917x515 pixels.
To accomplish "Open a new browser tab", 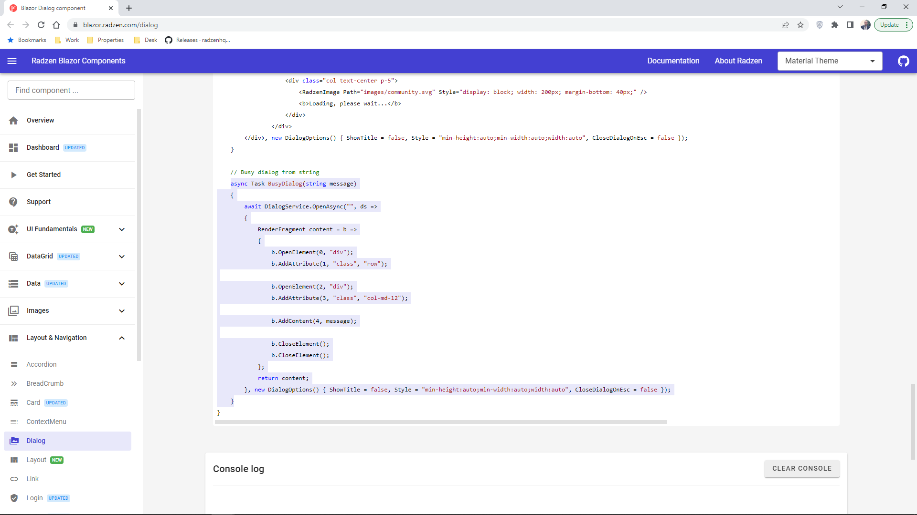I will [129, 8].
